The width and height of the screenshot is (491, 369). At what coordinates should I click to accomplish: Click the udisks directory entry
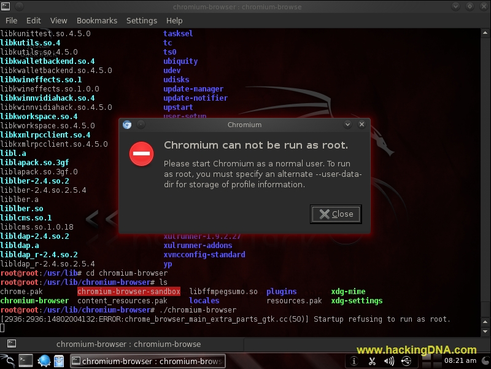[176, 80]
